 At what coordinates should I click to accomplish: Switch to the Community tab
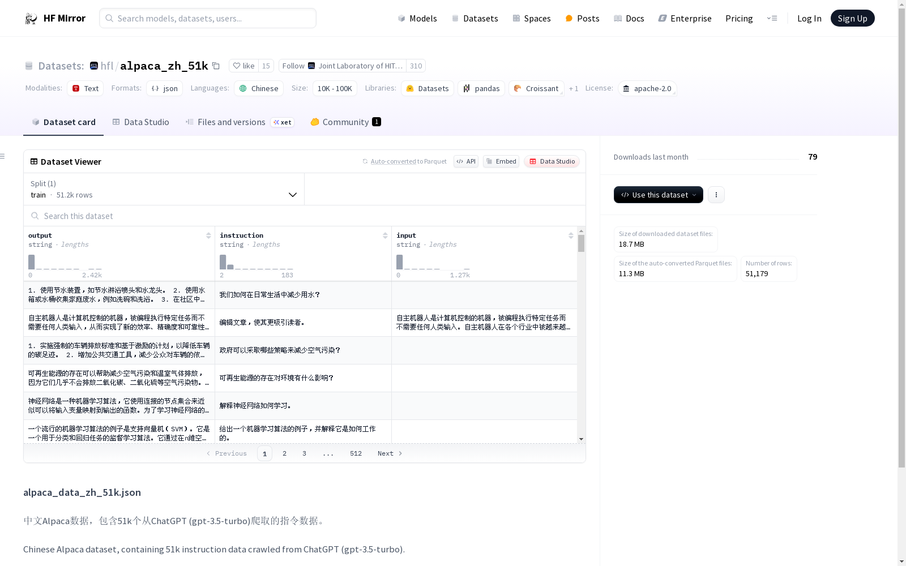pyautogui.click(x=345, y=122)
